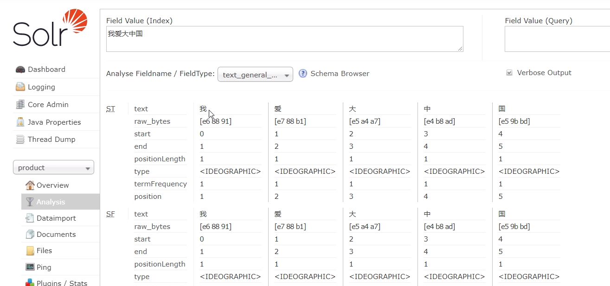Go to the Documents section
The width and height of the screenshot is (610, 286).
point(56,235)
